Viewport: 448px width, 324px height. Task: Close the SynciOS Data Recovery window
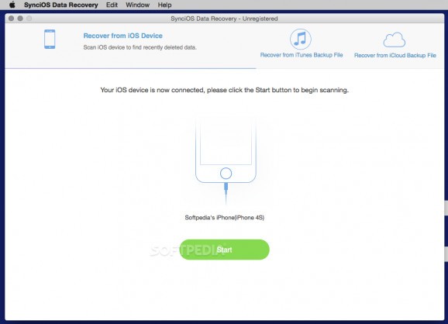click(11, 19)
